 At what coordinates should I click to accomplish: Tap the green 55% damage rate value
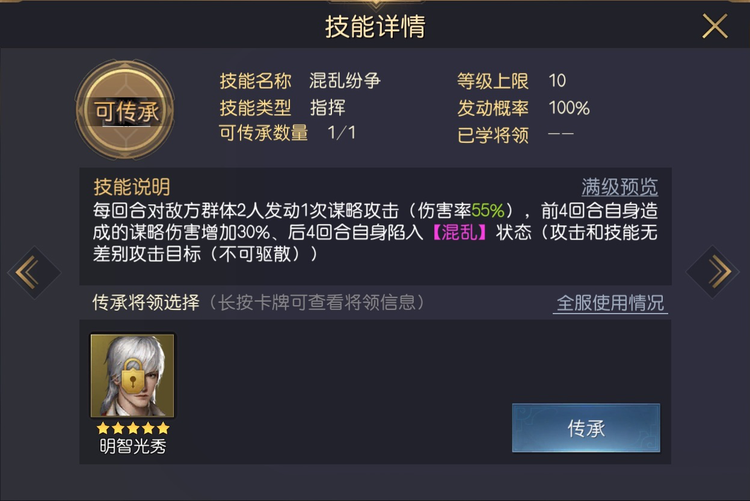[x=488, y=211]
